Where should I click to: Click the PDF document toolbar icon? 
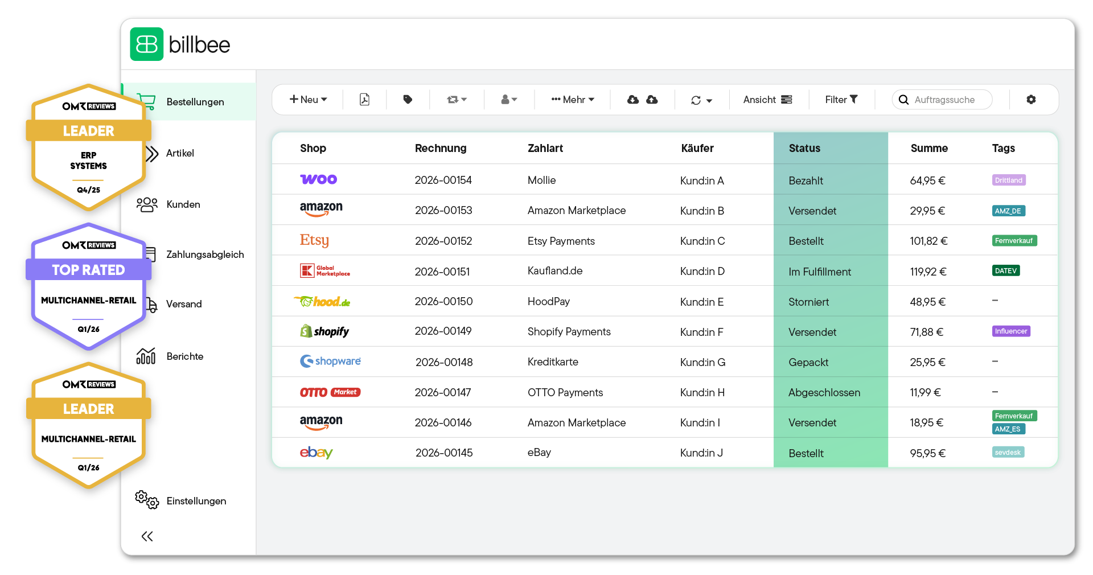[365, 100]
